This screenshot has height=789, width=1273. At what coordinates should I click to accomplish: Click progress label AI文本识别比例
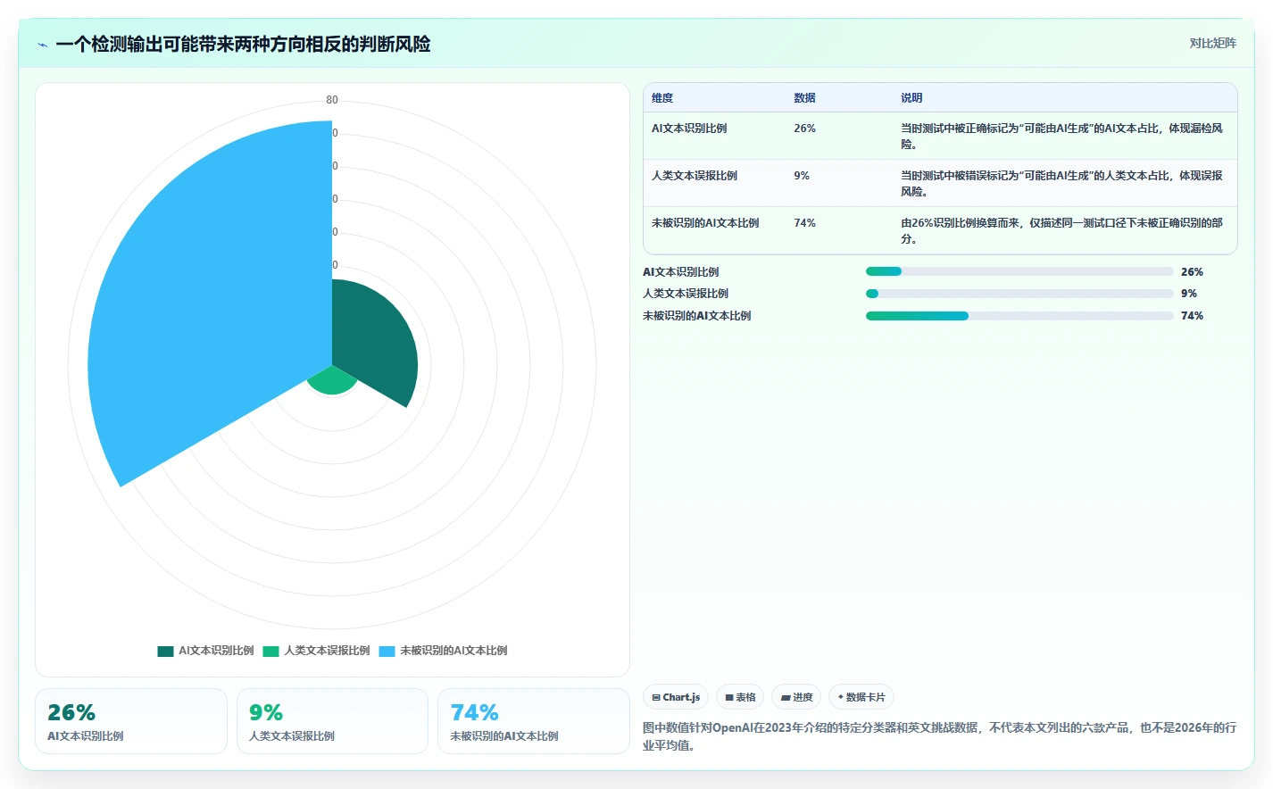tap(681, 272)
